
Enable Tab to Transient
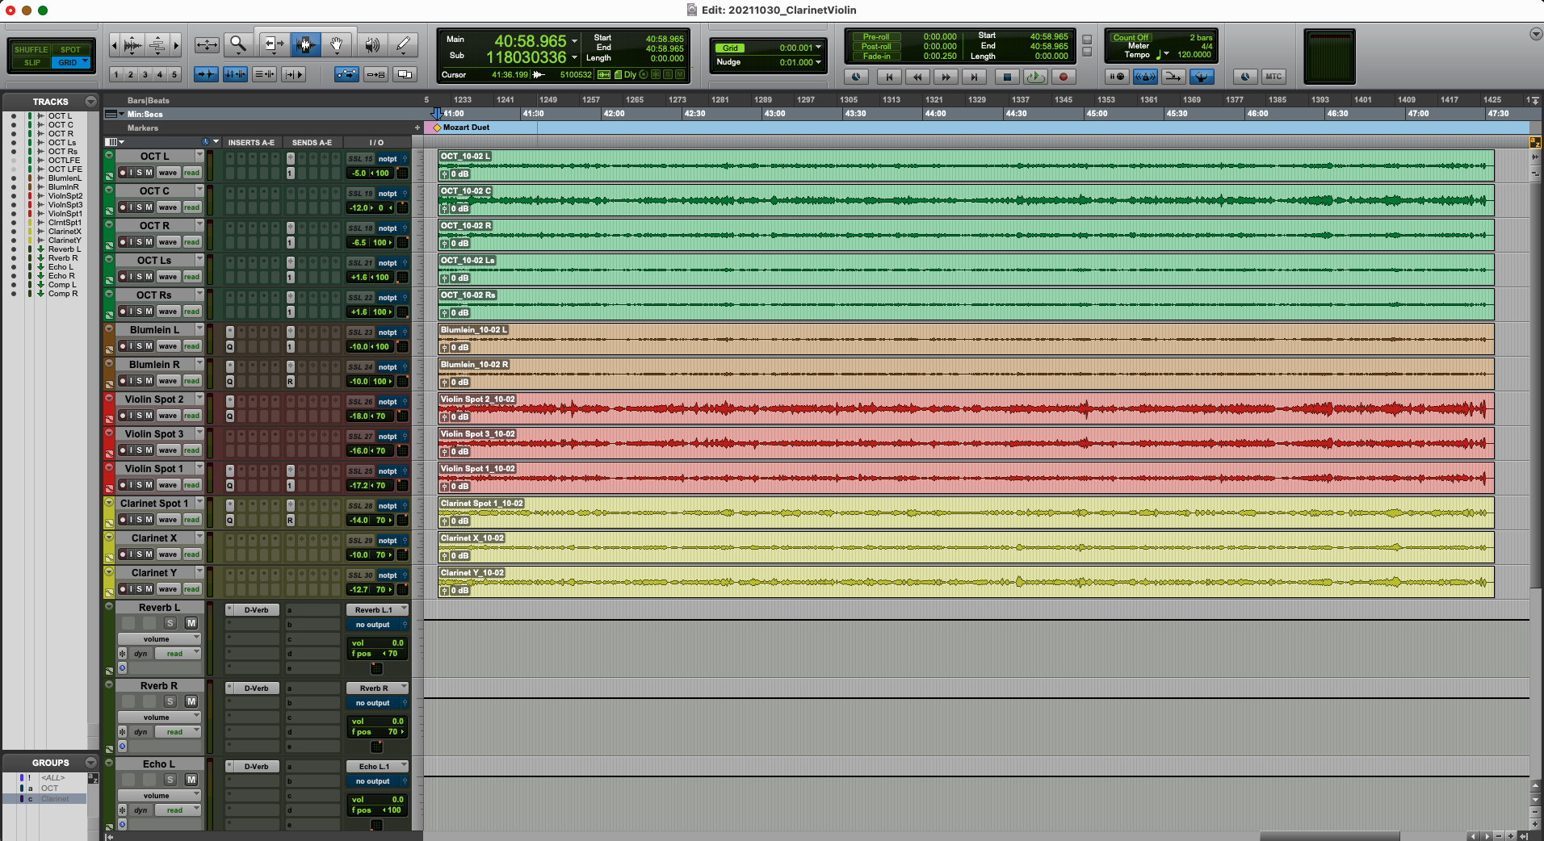coord(206,73)
